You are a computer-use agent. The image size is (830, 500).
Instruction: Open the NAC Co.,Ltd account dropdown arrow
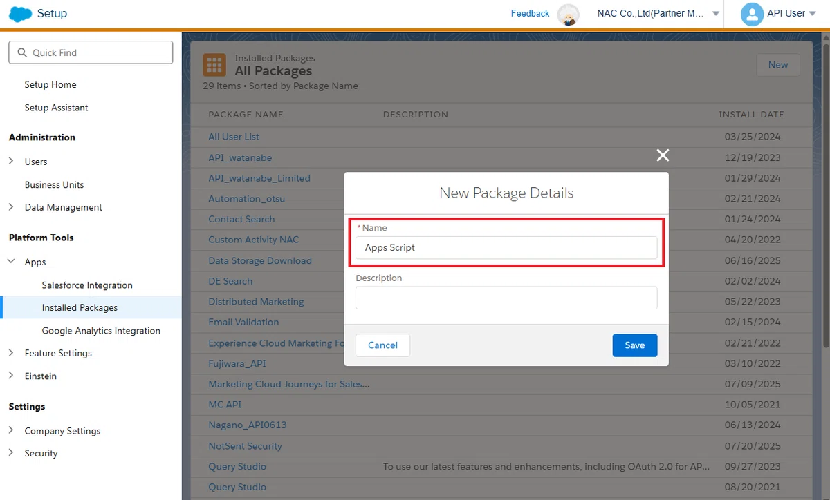[716, 14]
